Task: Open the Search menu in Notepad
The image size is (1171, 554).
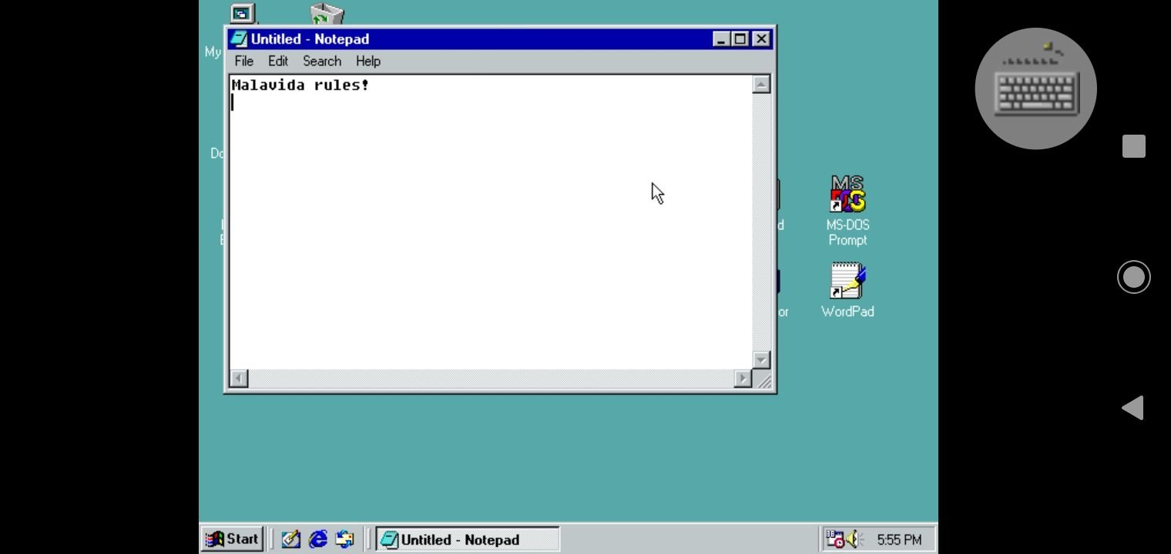Action: point(322,61)
